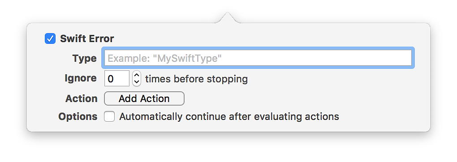Image resolution: width=457 pixels, height=162 pixels.
Task: Click the ignore count stepper control
Action: point(137,78)
